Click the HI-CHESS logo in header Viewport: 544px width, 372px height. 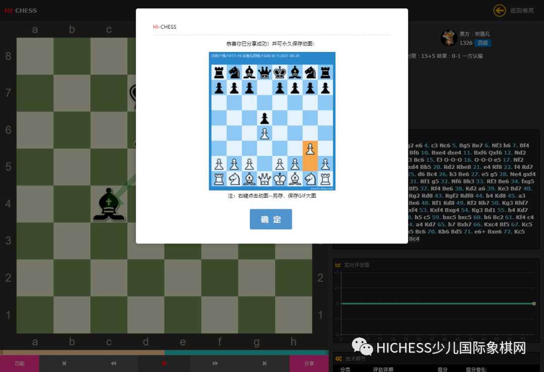(21, 11)
